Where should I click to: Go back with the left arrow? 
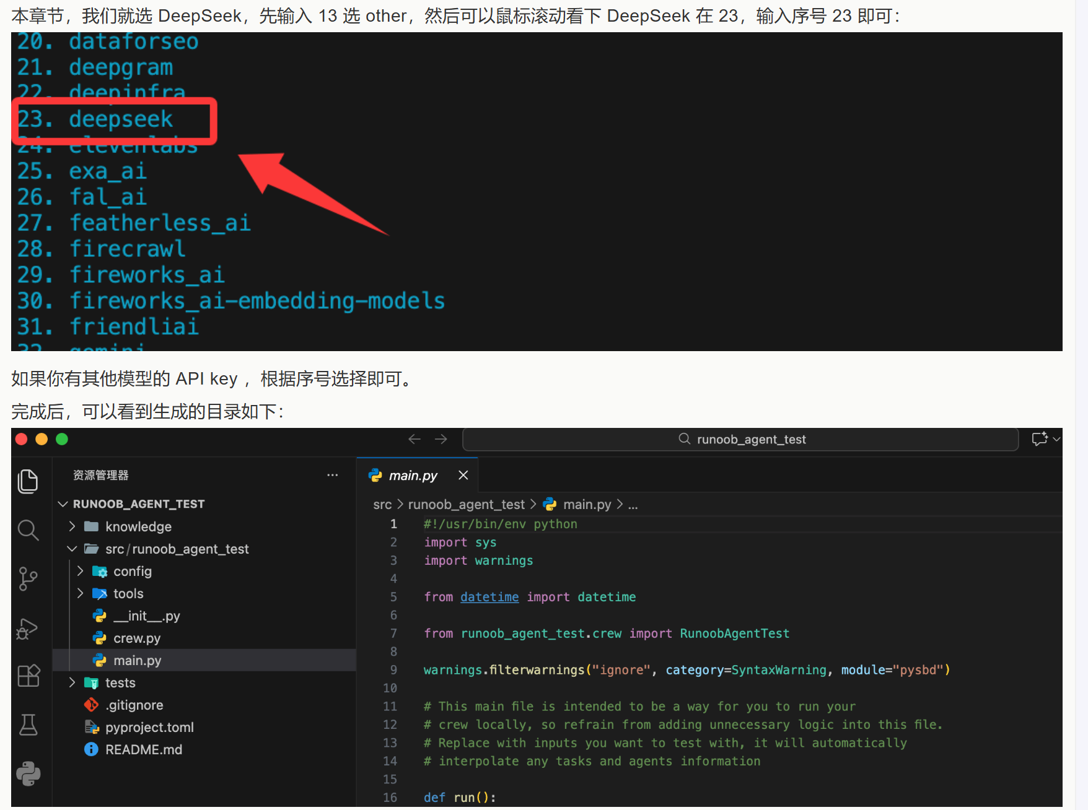coord(415,439)
